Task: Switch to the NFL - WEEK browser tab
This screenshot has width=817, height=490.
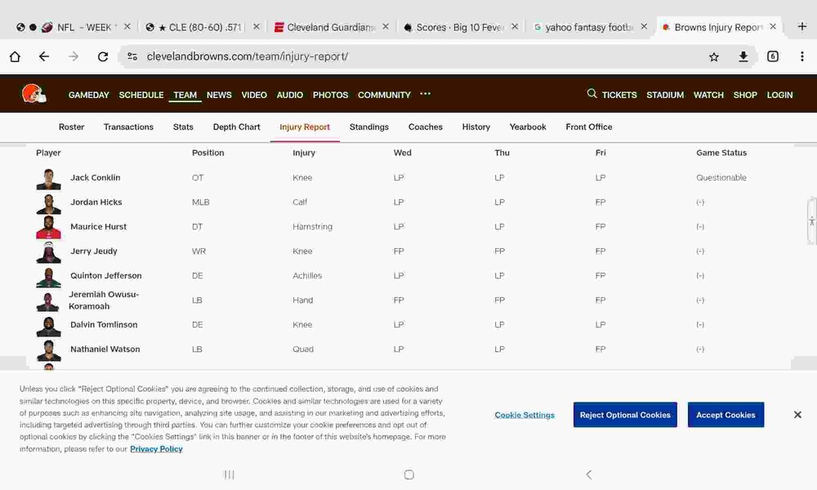Action: pos(73,27)
